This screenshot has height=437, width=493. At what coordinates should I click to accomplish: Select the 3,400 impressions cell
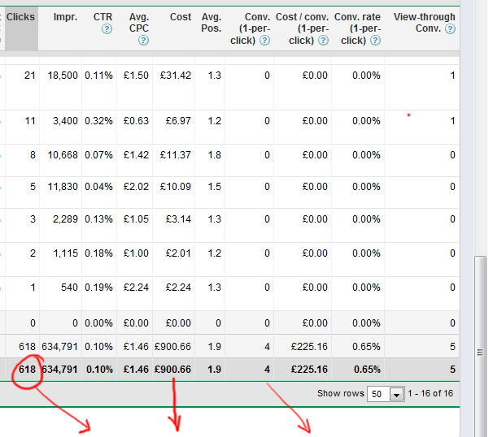tap(65, 121)
